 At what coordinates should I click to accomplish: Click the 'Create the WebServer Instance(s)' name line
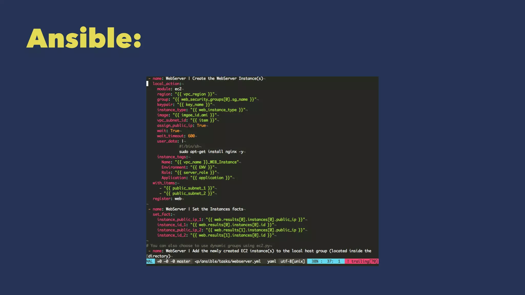206,78
